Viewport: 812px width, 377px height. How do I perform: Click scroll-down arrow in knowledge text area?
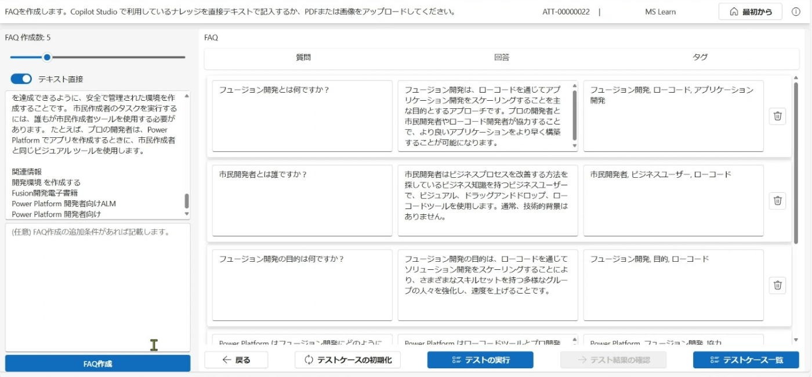187,214
